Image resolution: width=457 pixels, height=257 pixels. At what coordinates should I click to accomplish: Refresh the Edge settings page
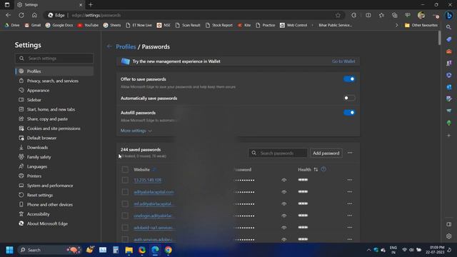(21, 15)
